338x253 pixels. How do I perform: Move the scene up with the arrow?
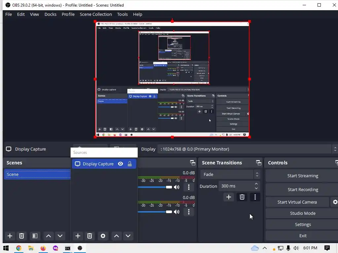(49, 236)
